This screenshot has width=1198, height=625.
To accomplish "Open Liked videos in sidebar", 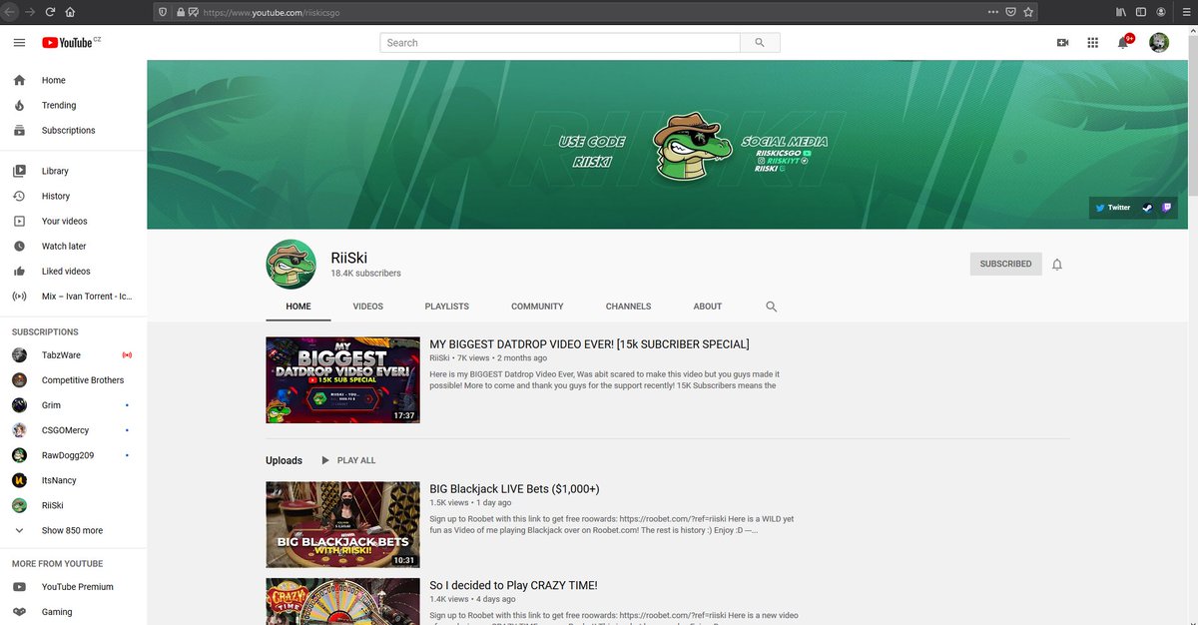I will tap(73, 272).
